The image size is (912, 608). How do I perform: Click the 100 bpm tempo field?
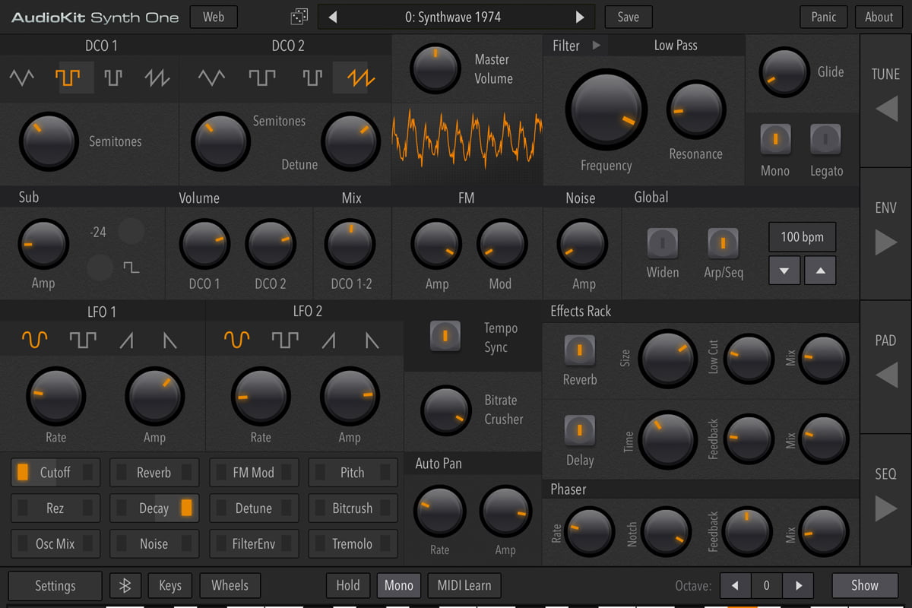click(803, 236)
